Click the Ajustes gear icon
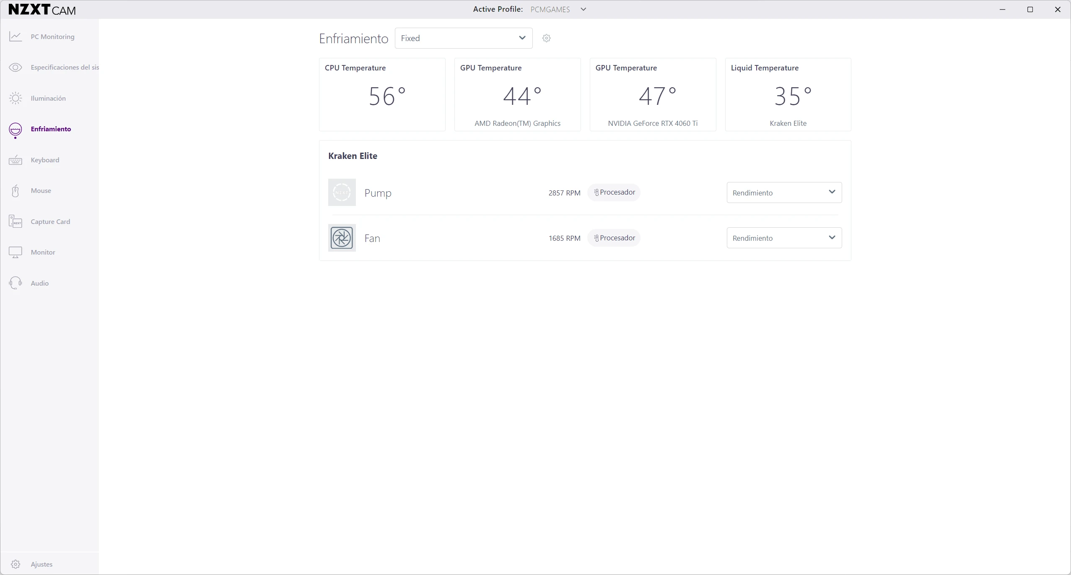 pyautogui.click(x=16, y=564)
